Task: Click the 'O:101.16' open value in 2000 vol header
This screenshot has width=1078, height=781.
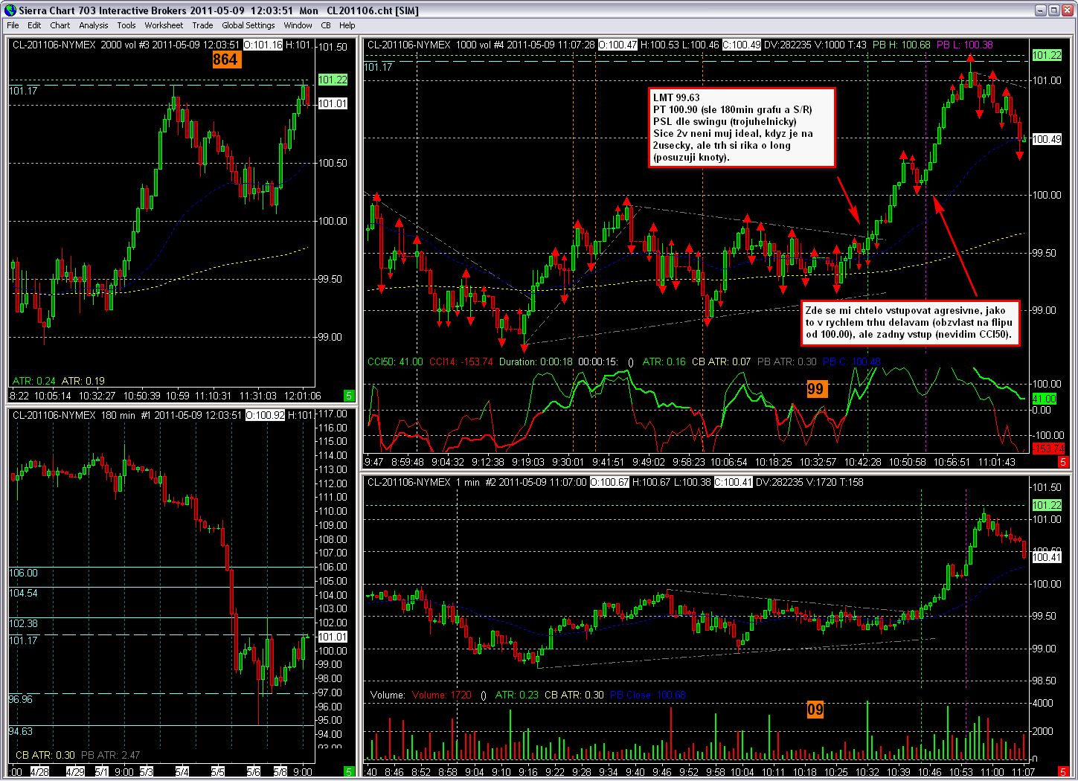Action: (263, 45)
